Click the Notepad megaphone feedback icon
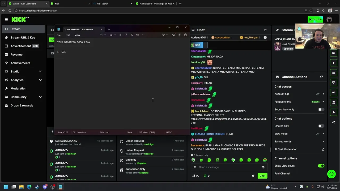 coord(173,35)
